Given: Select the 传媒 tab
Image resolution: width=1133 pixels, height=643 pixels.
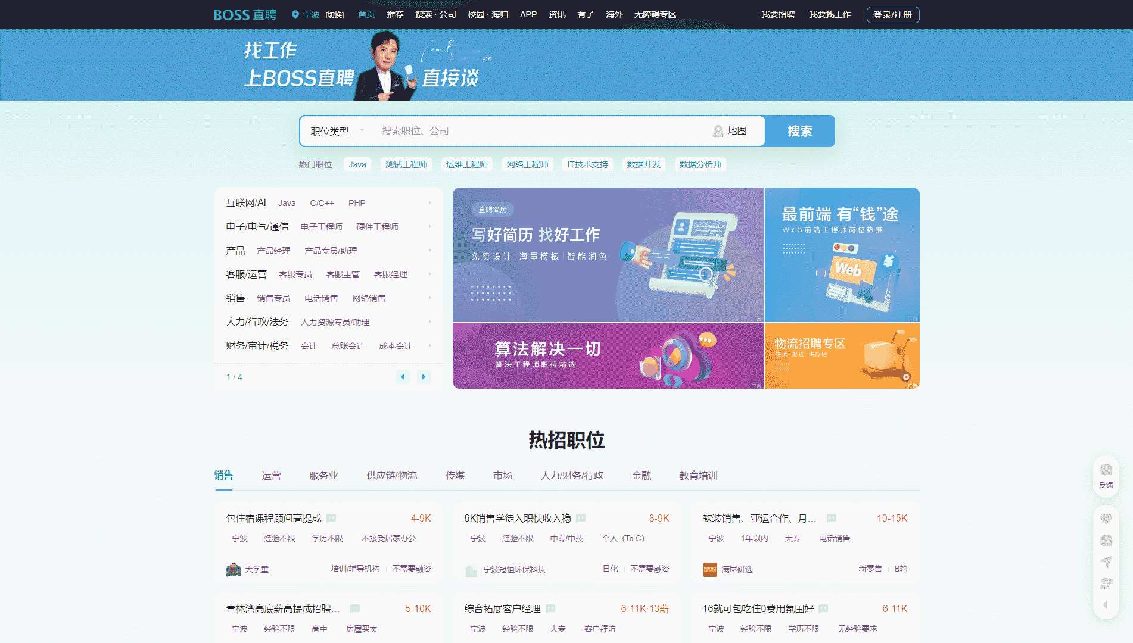Looking at the screenshot, I should pyautogui.click(x=455, y=475).
